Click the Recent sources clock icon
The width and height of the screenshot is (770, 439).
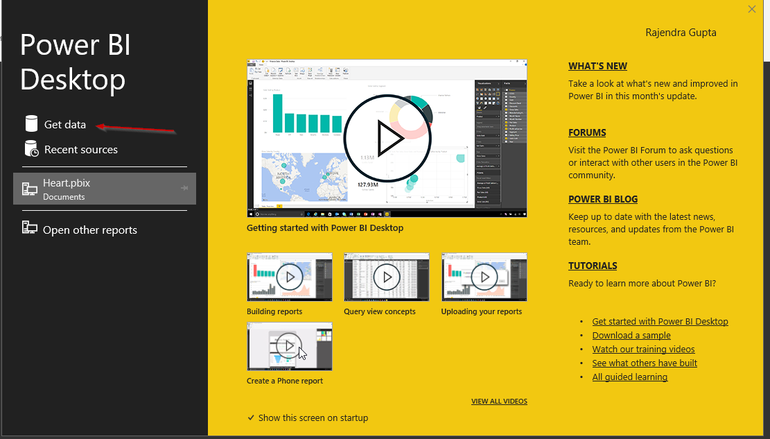pos(31,149)
